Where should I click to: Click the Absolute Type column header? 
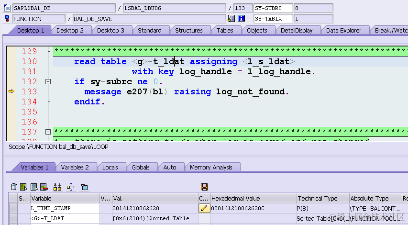click(375, 199)
